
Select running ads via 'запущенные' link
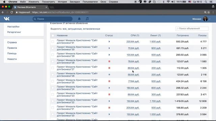pos(75,29)
